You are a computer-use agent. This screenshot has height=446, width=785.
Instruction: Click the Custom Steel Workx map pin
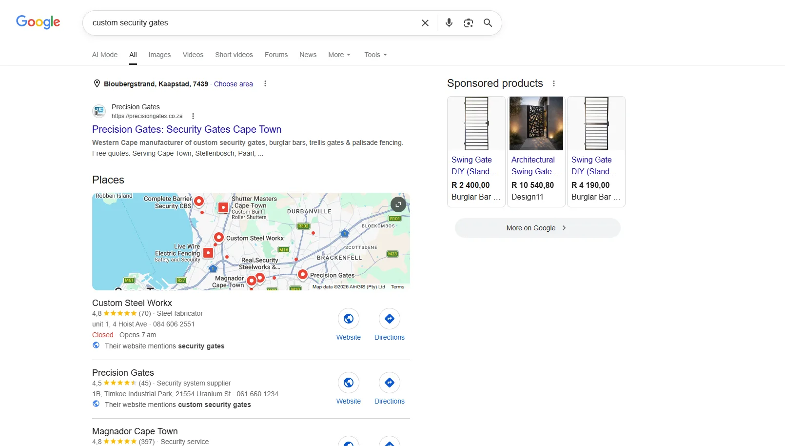tap(219, 237)
